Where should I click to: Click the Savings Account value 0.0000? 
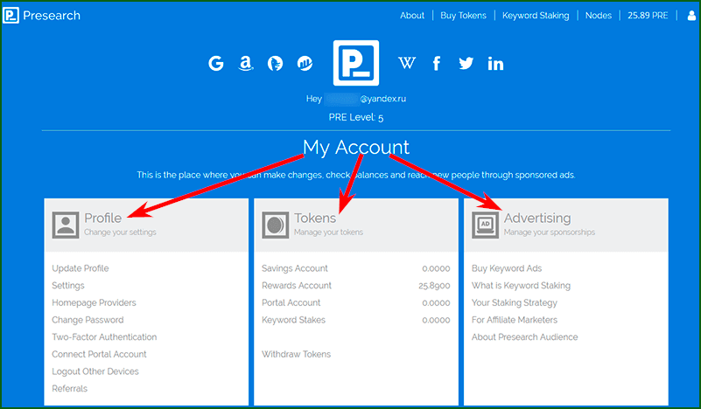tap(436, 269)
